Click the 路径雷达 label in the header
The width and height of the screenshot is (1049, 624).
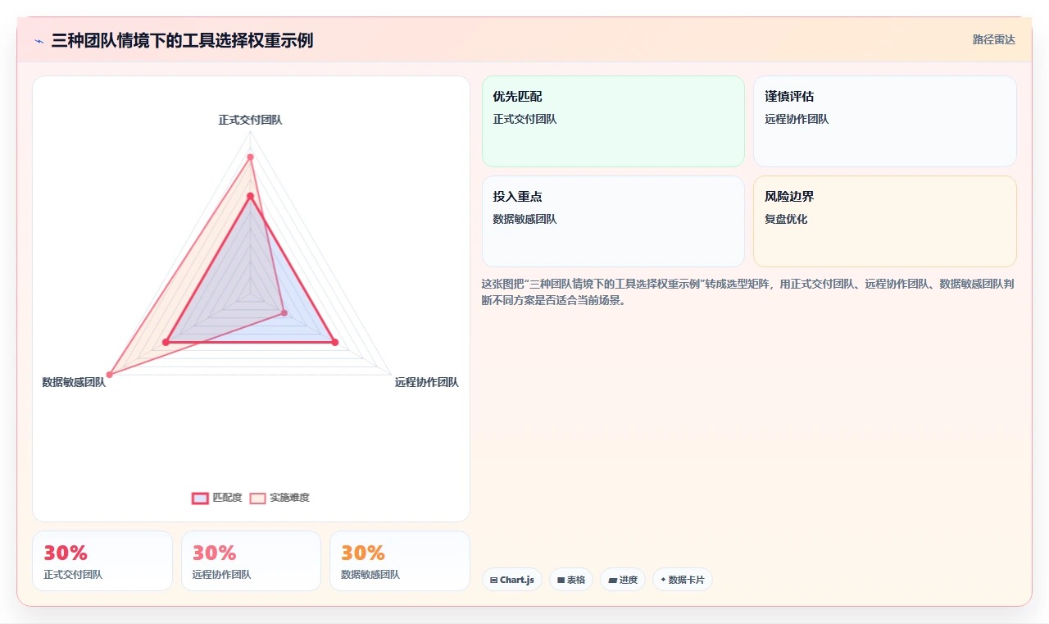click(x=994, y=39)
